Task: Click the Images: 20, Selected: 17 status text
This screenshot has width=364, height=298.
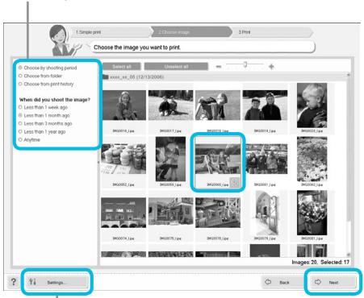Action: pyautogui.click(x=320, y=262)
